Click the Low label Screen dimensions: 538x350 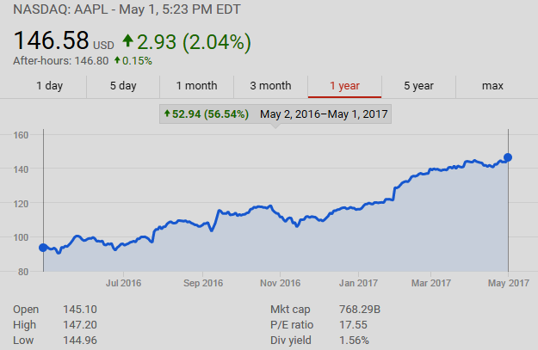pyautogui.click(x=23, y=340)
